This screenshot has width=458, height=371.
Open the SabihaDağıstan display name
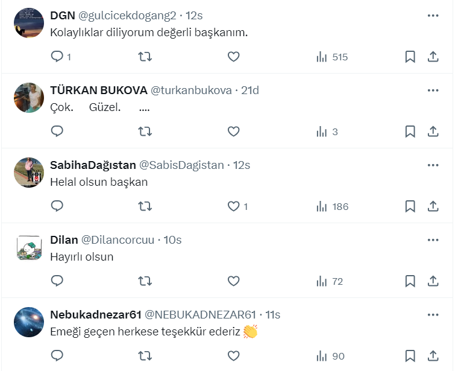(93, 165)
